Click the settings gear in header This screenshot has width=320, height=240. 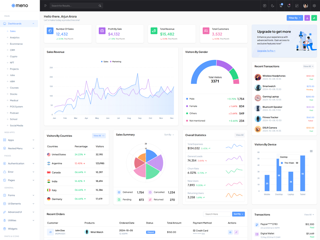314,6
